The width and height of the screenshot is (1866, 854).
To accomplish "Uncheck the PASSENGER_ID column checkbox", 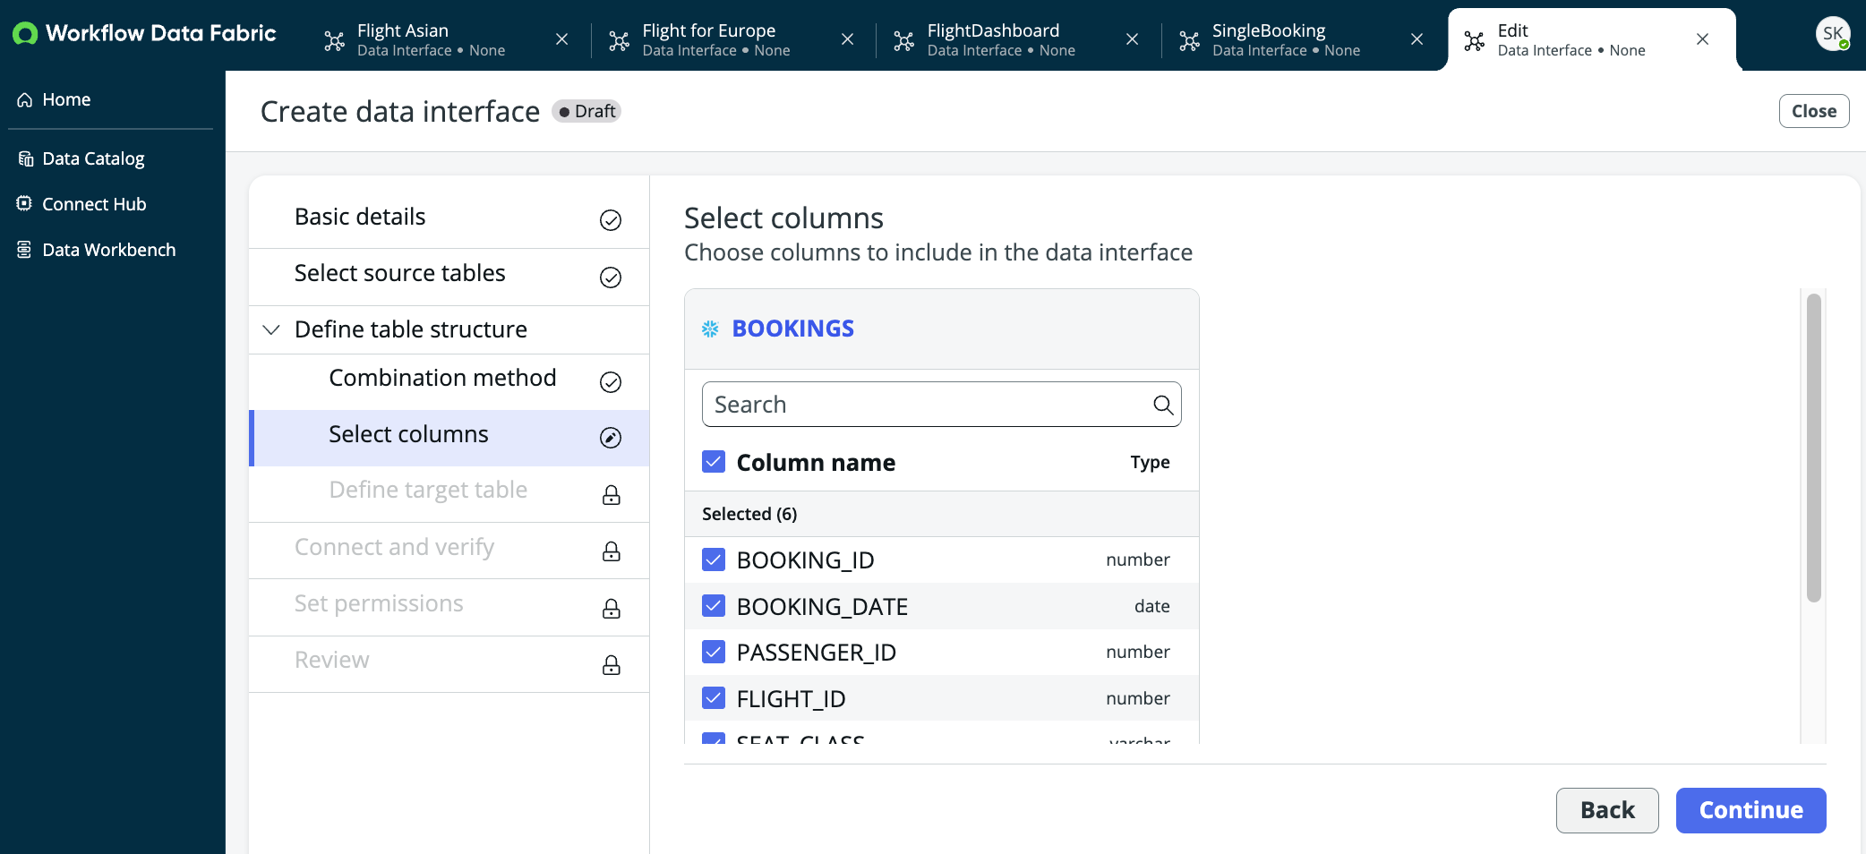I will (x=714, y=652).
